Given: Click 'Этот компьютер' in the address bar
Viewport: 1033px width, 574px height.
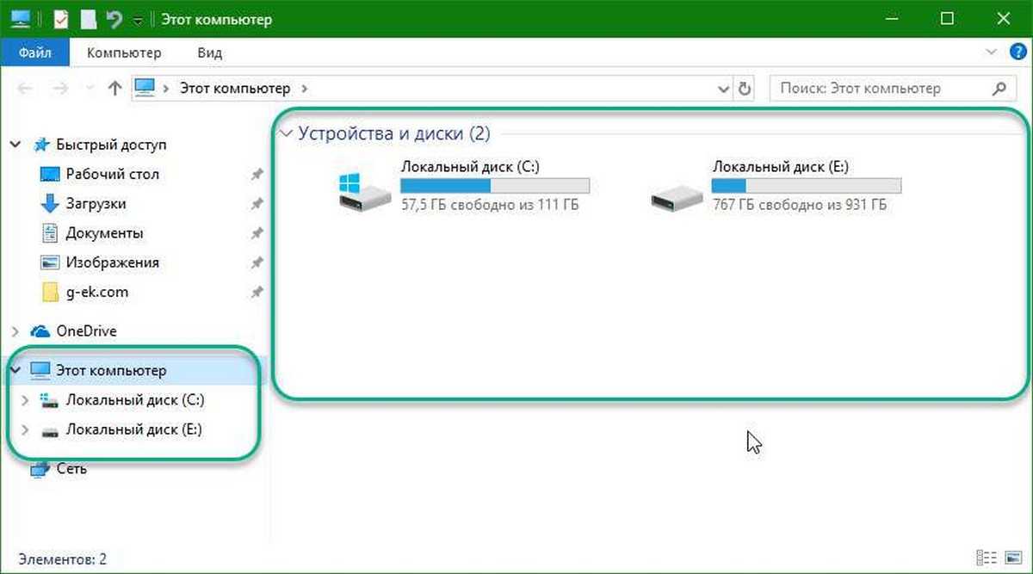Looking at the screenshot, I should [x=235, y=89].
